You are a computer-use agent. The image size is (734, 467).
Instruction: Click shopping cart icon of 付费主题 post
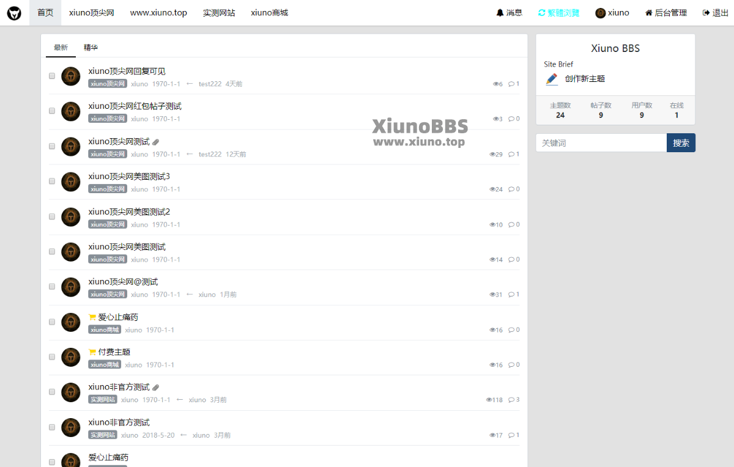coord(92,352)
